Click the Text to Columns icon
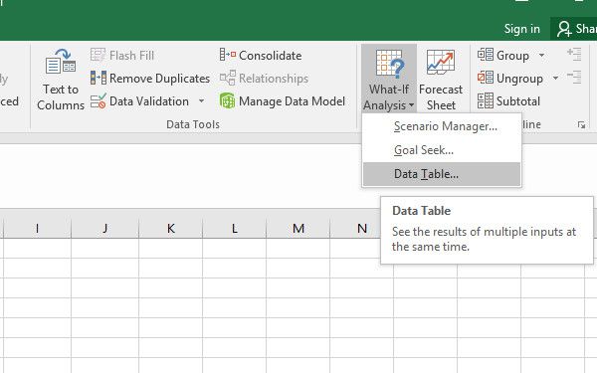The width and height of the screenshot is (597, 373). tap(61, 62)
